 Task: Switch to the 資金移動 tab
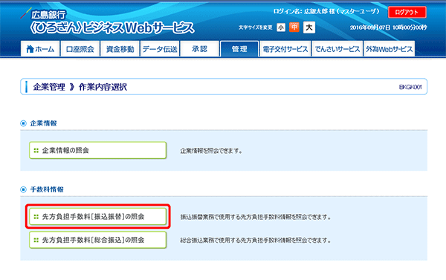coord(120,49)
